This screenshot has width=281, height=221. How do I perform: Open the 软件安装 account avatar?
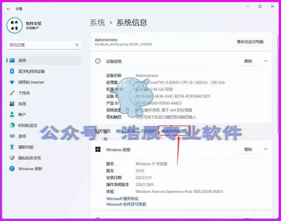point(14,25)
